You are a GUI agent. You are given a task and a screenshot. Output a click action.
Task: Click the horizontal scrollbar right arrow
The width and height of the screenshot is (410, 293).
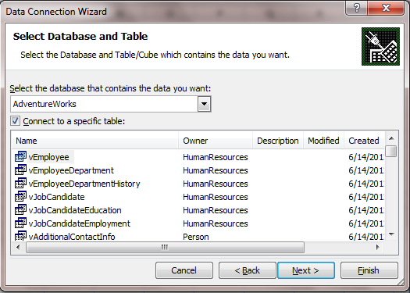click(377, 247)
